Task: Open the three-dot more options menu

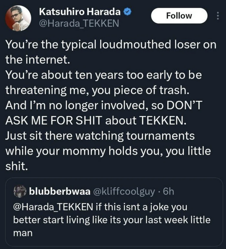Action: coord(218,16)
